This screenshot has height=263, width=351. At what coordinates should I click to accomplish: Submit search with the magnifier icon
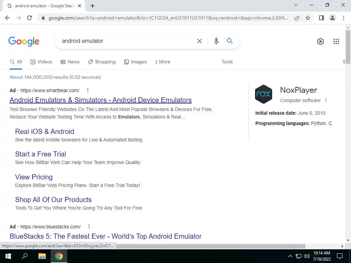[230, 41]
